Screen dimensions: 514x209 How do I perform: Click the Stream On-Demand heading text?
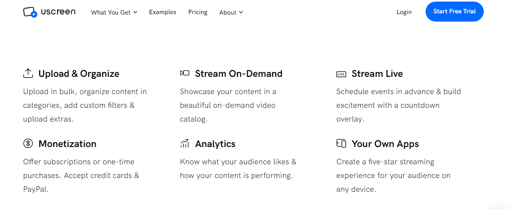click(239, 74)
